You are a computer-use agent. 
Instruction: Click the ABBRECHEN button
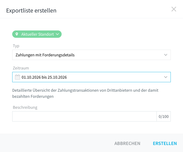pyautogui.click(x=127, y=143)
